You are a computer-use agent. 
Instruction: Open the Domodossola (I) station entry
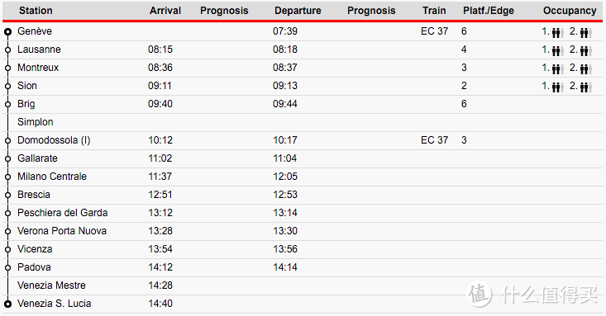(x=54, y=140)
